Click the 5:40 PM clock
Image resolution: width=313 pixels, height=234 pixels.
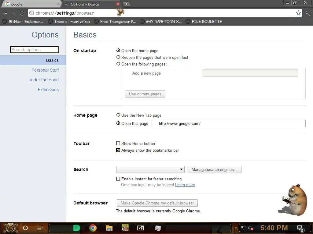coord(274,228)
